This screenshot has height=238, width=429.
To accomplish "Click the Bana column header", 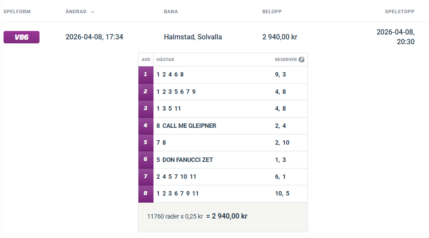I will click(171, 12).
